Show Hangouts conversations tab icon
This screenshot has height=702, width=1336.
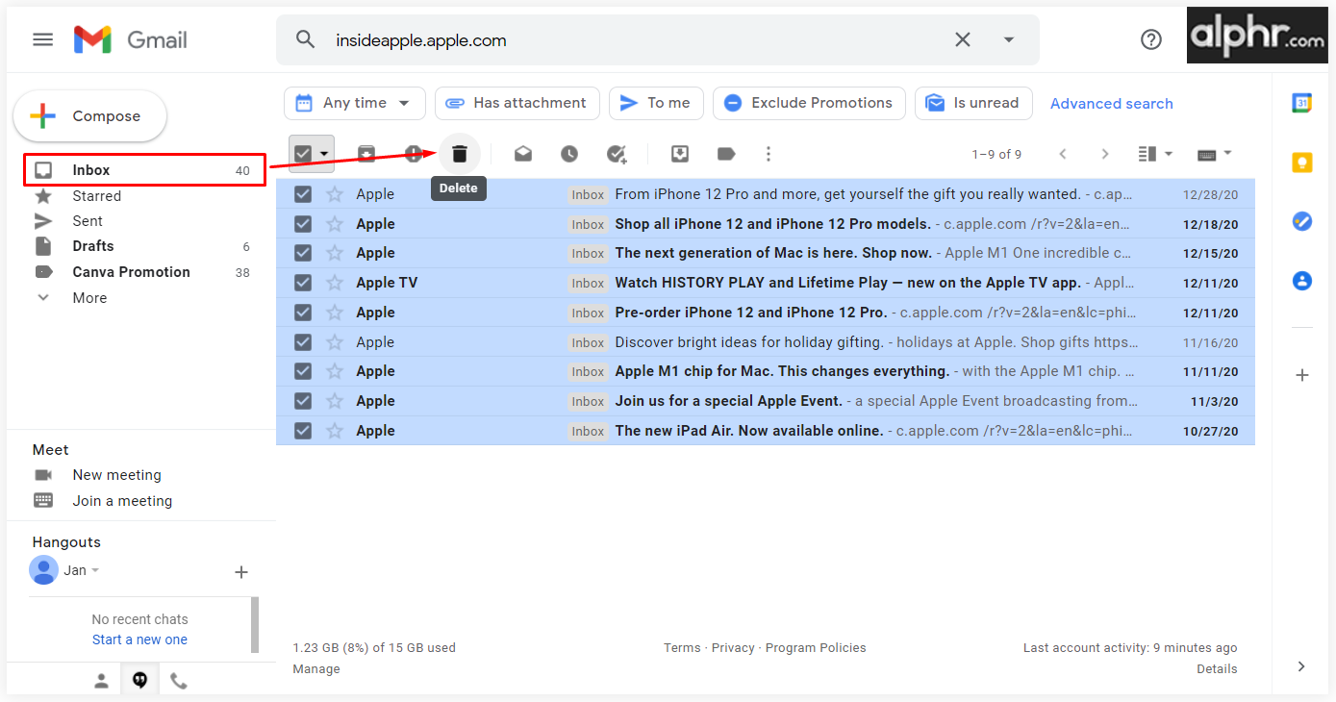(140, 681)
